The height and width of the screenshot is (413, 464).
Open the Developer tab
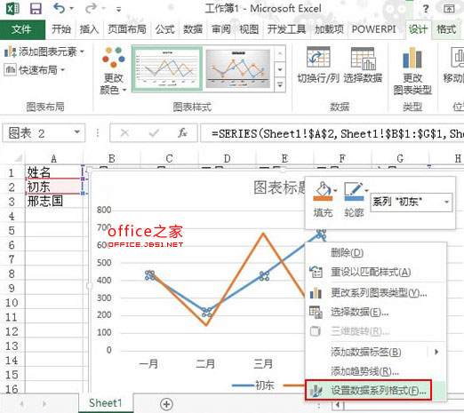[286, 29]
